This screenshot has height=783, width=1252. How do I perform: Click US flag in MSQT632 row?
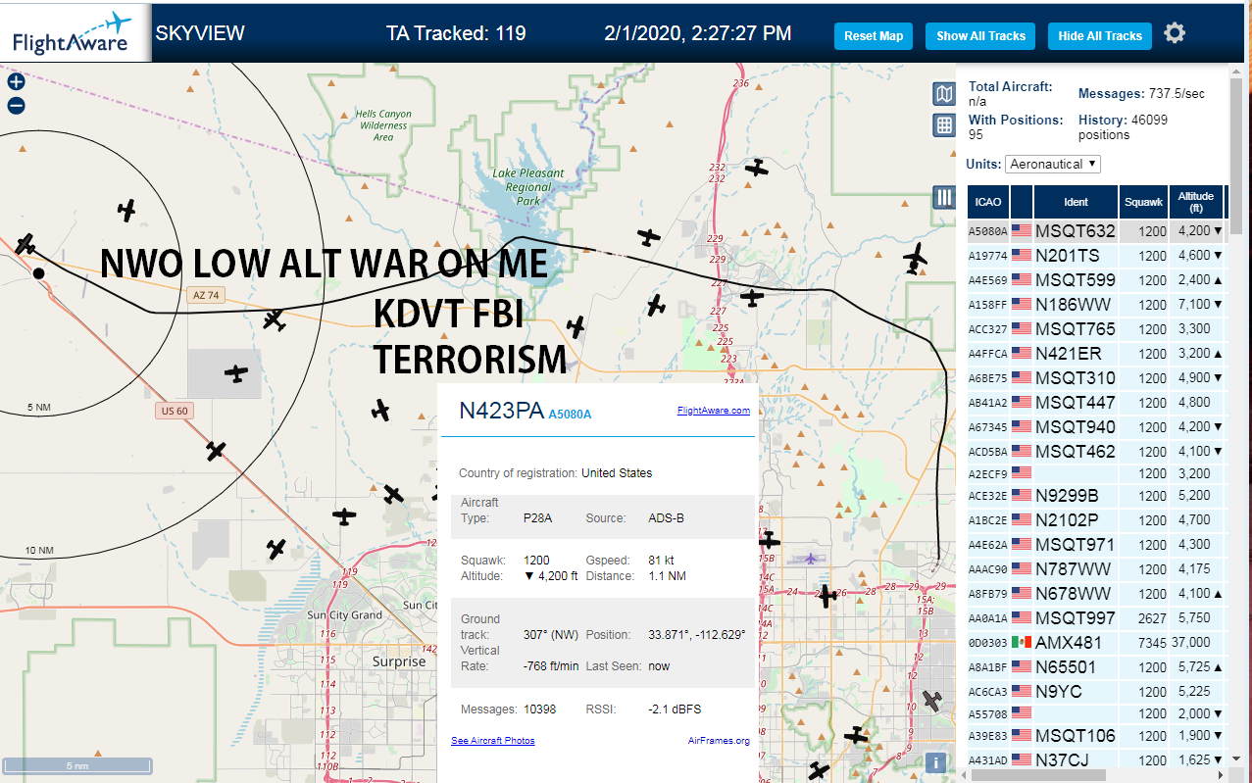1022,231
